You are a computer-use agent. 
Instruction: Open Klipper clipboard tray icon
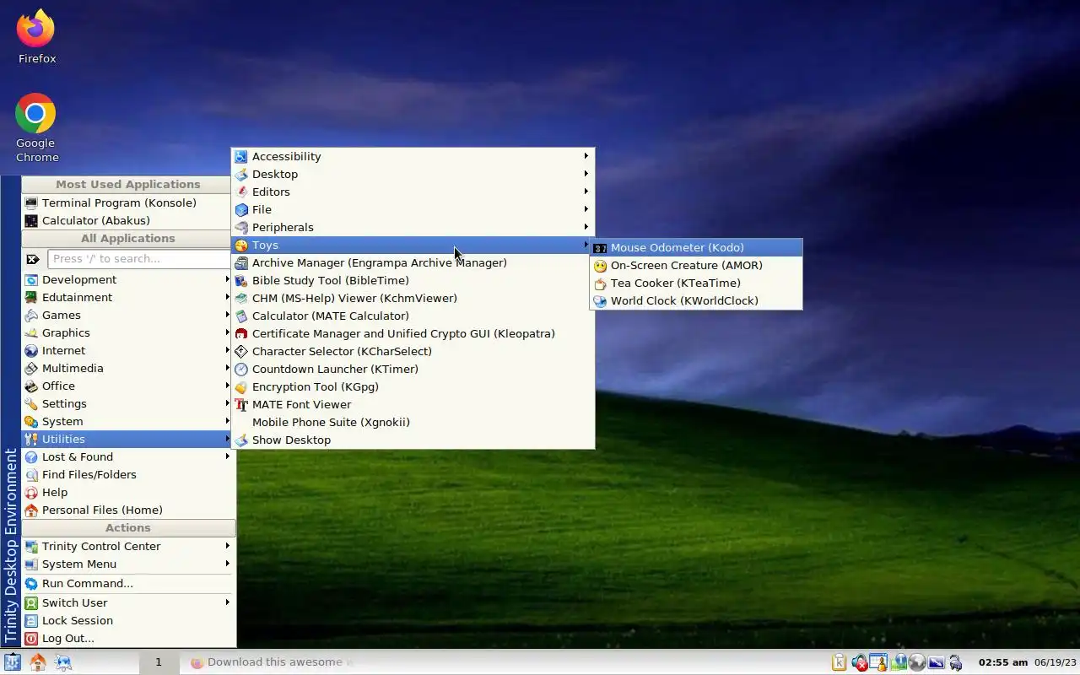tap(839, 662)
